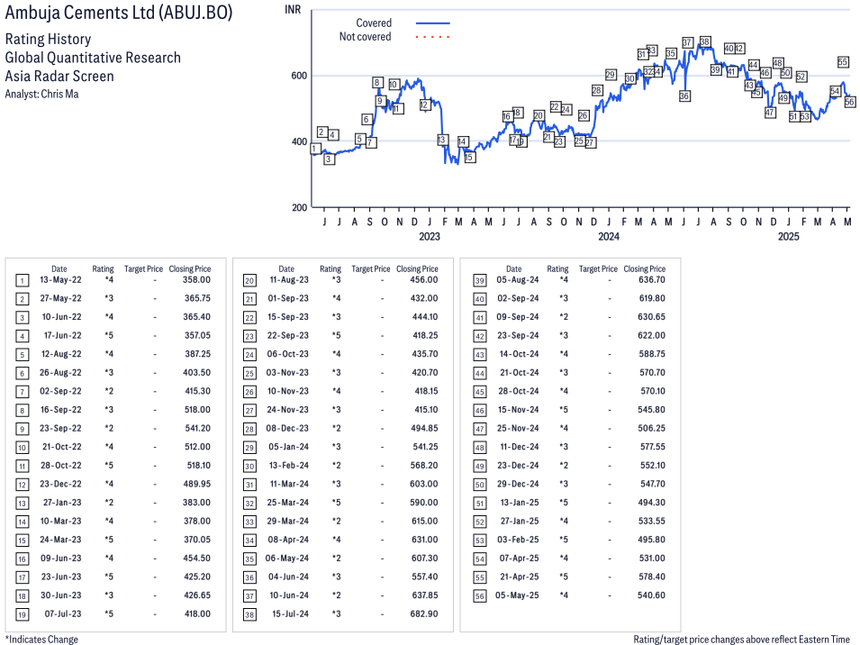Screen dimensions: 860x645
Task: Click chart marker 56 at chart end
Action: pos(849,102)
